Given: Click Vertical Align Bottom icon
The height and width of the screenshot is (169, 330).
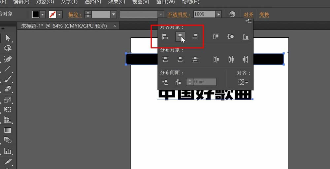Looking at the screenshot, I should 246,37.
